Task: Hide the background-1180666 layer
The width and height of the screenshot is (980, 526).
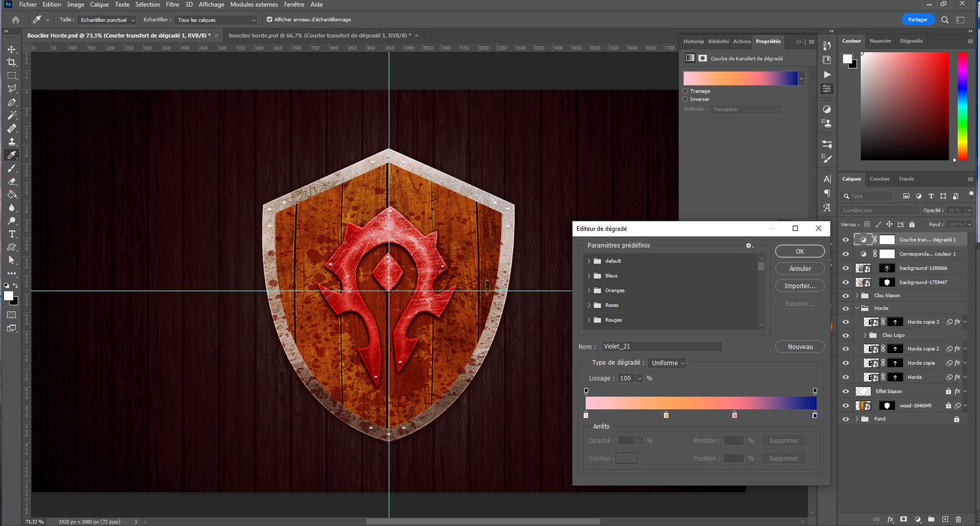Action: tap(846, 268)
